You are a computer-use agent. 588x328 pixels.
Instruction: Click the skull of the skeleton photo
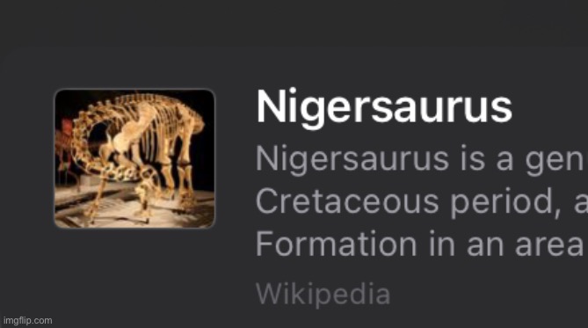click(147, 187)
